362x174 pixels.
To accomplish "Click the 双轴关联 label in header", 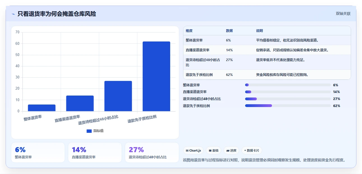I will (343, 13).
